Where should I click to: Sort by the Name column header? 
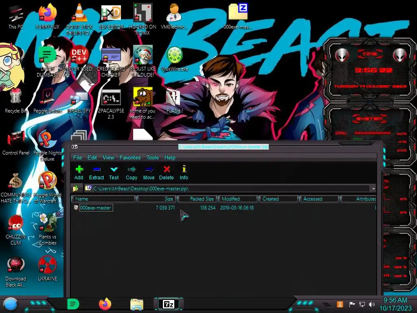(104, 199)
